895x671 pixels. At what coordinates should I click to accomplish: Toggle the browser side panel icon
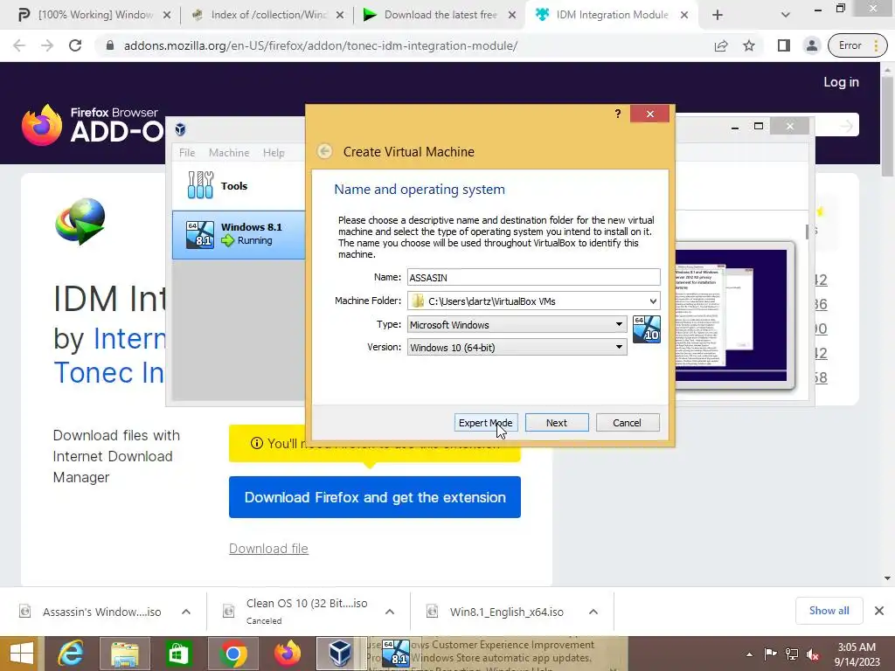pyautogui.click(x=784, y=45)
